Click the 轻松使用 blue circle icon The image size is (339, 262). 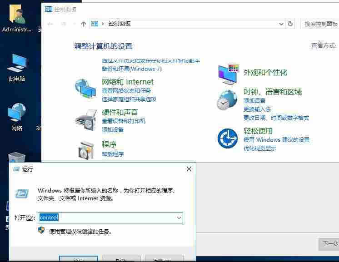pos(228,138)
